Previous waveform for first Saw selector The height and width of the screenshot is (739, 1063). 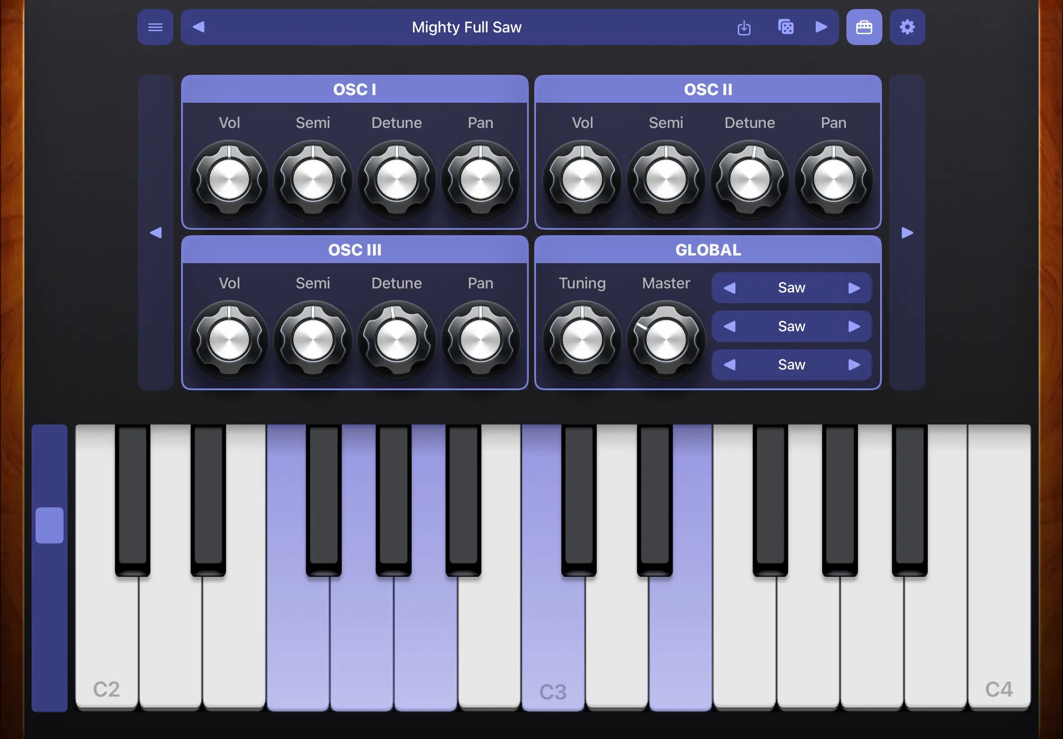(x=729, y=288)
